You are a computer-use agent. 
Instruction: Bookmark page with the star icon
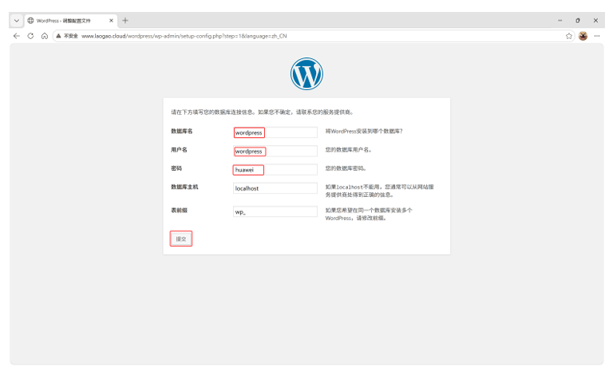tap(569, 36)
